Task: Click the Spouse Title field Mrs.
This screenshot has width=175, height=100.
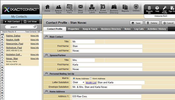Action: tap(83, 60)
